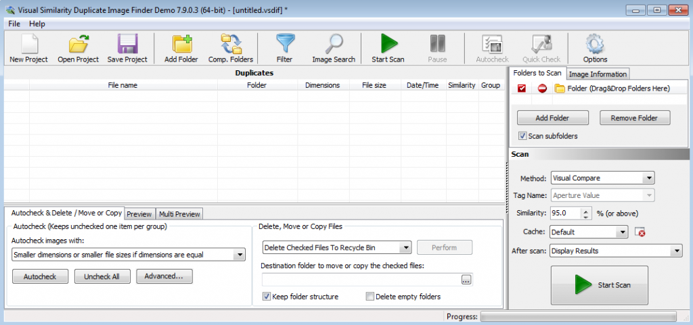693x325 pixels.
Task: Click the destination folder text field
Action: [x=361, y=280]
